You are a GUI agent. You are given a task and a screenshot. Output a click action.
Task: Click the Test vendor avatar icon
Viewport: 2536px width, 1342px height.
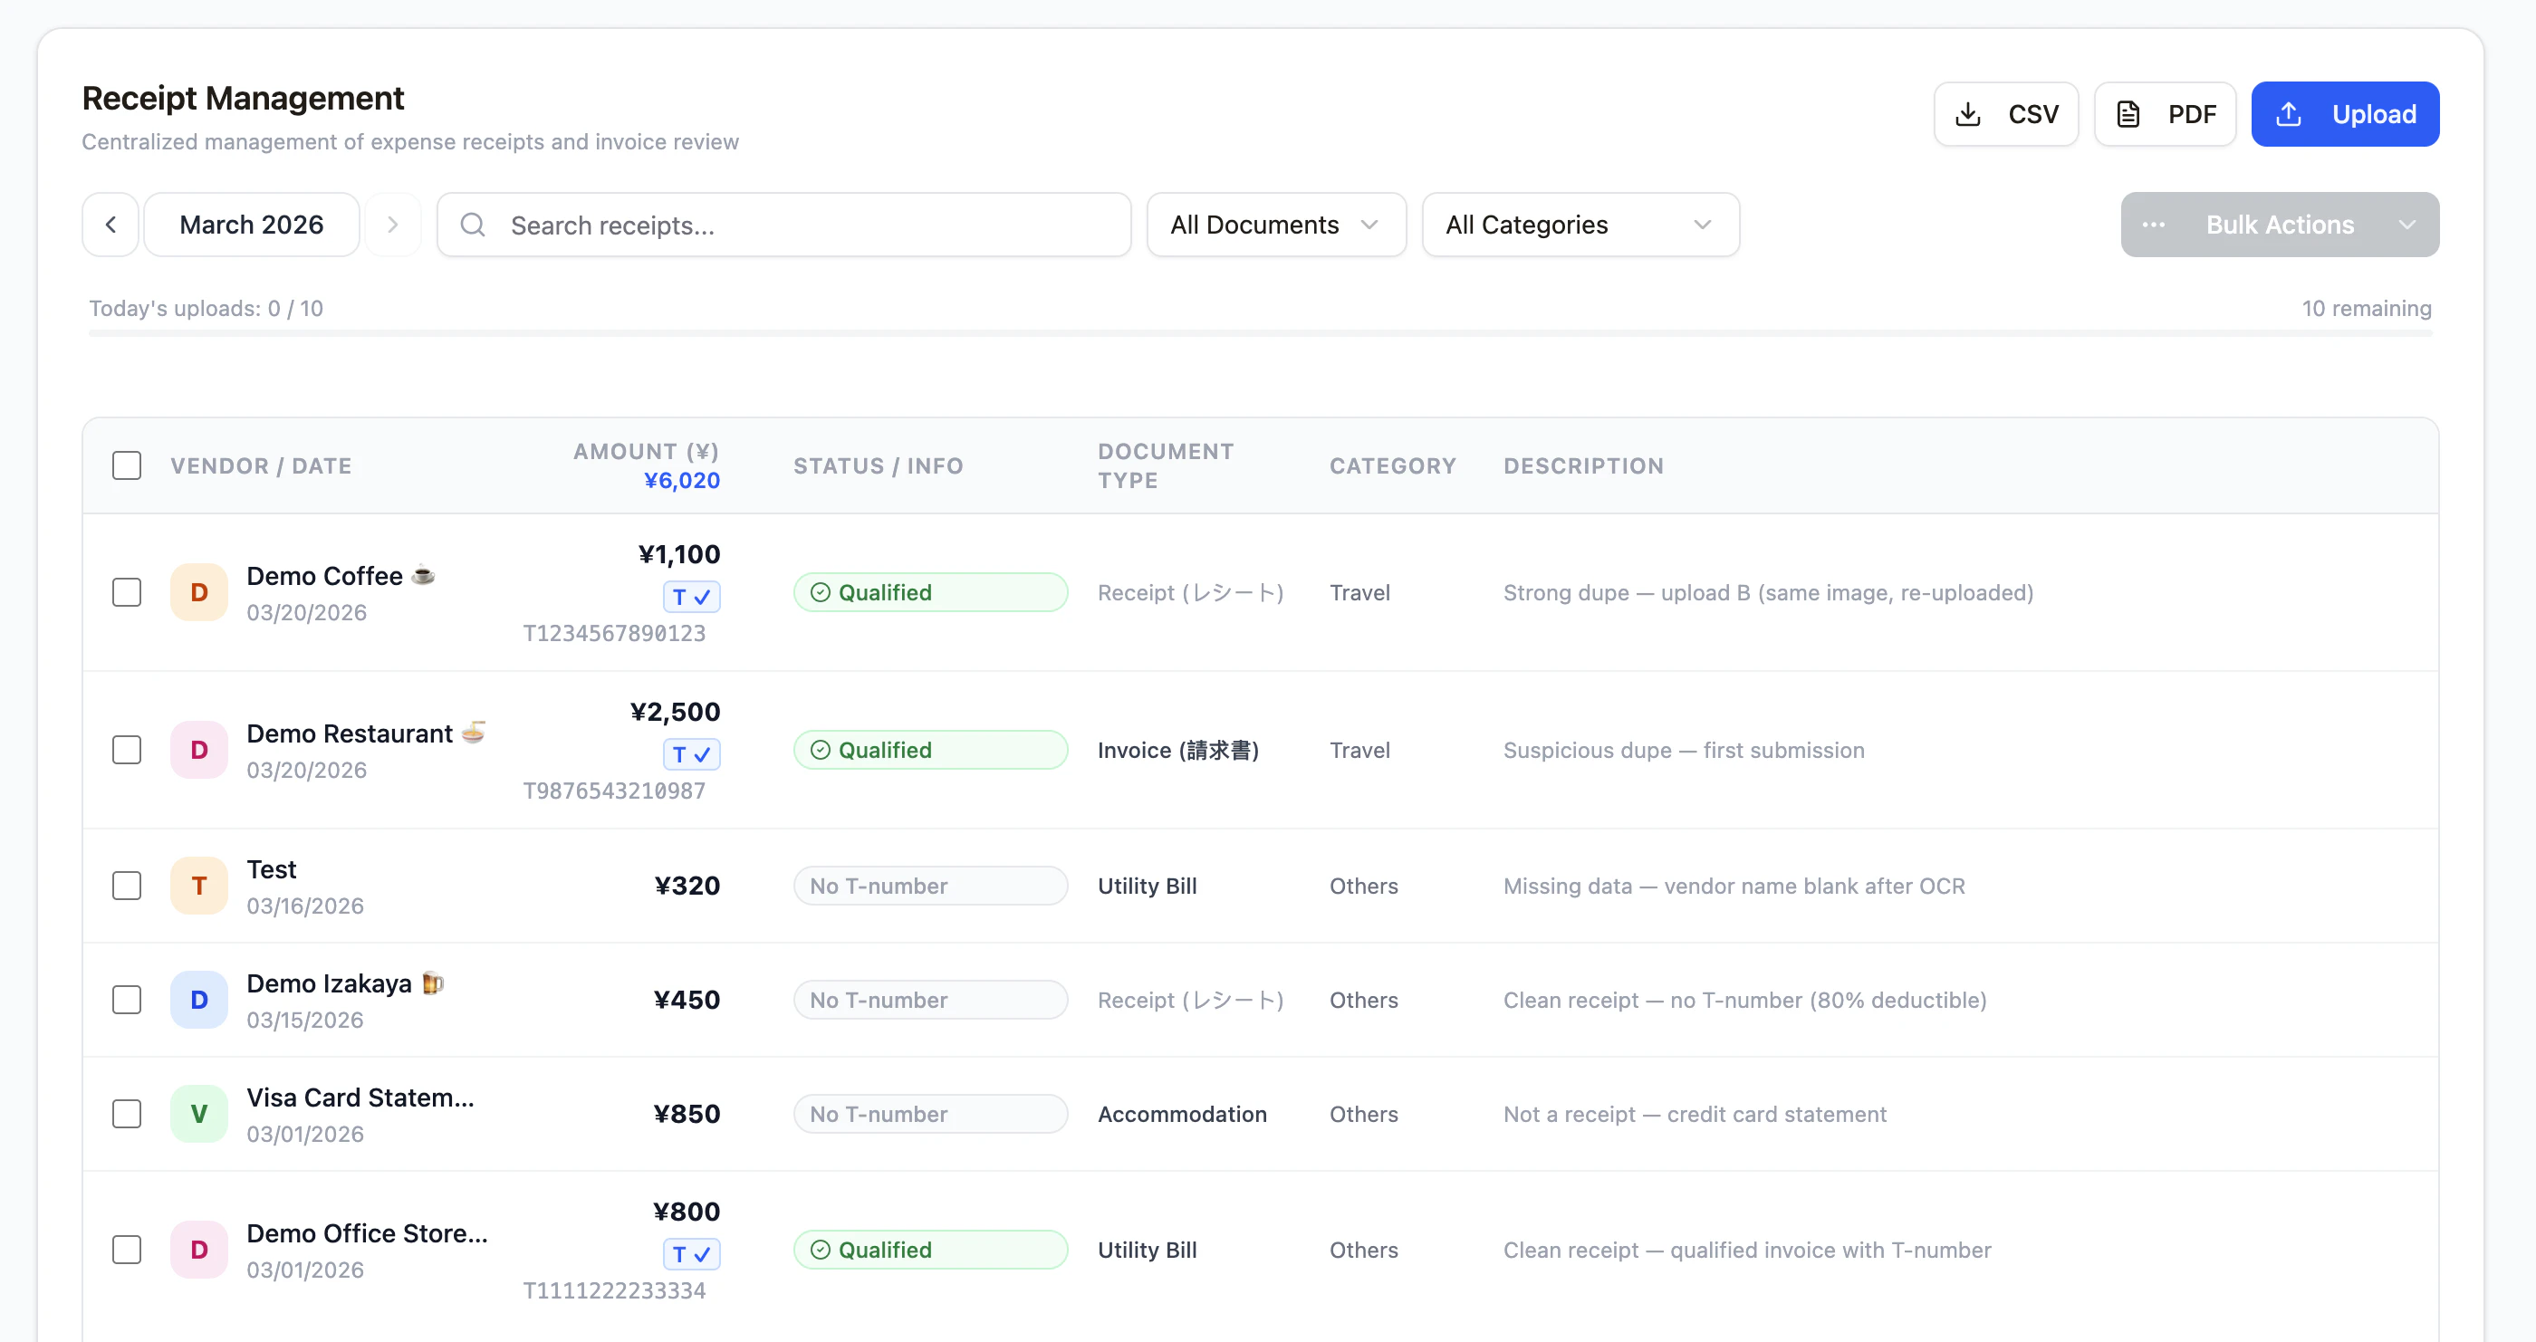(x=199, y=885)
